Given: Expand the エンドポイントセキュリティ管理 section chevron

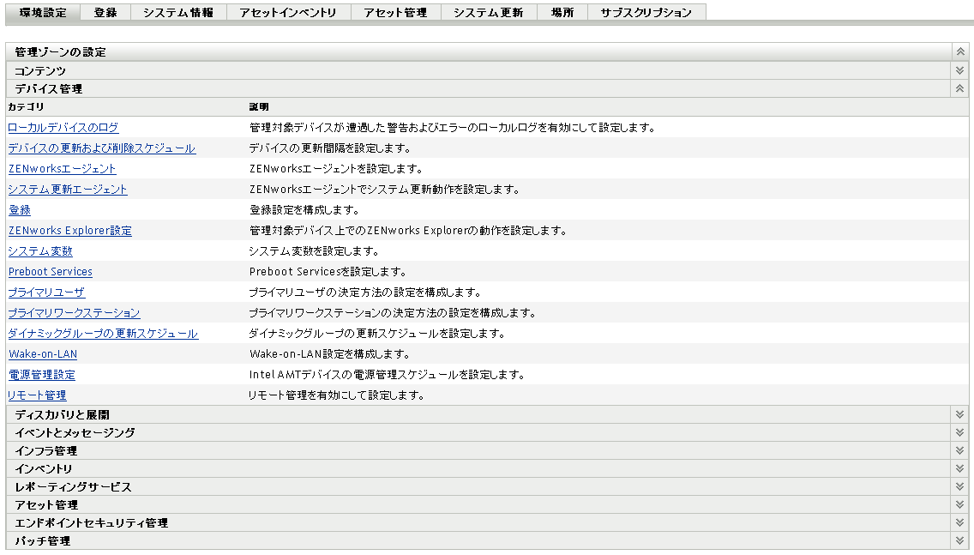Looking at the screenshot, I should 959,522.
